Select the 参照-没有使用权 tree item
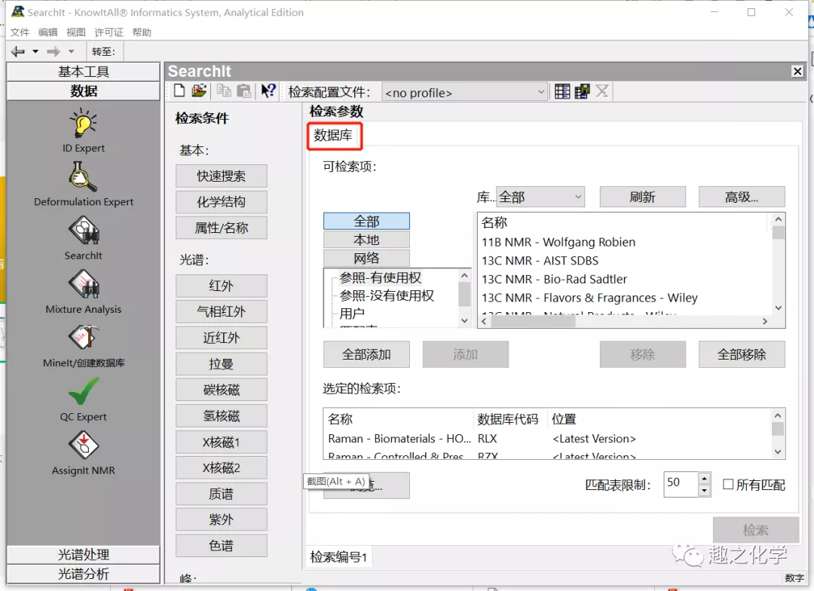 click(387, 296)
